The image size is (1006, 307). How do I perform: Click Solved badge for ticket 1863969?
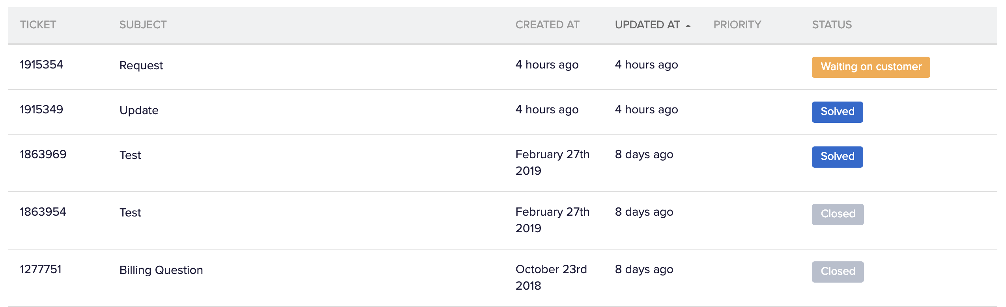(837, 157)
